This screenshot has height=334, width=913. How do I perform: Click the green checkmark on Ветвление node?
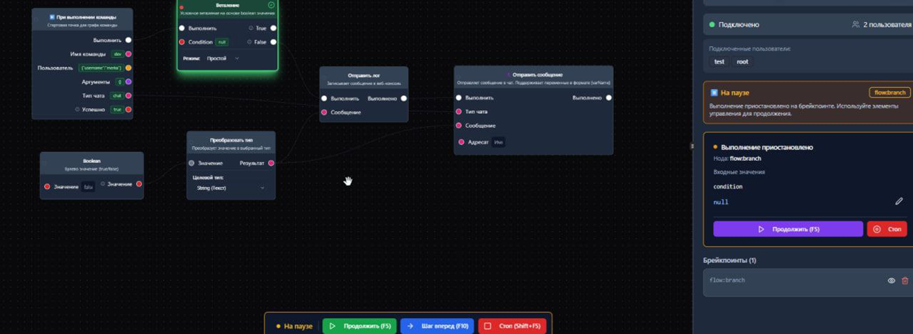click(x=271, y=5)
